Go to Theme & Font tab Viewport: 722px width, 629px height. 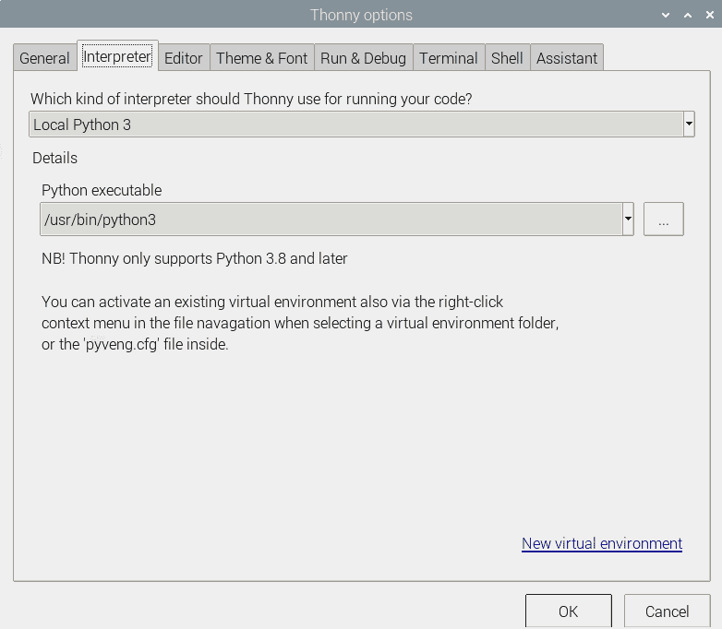(262, 58)
